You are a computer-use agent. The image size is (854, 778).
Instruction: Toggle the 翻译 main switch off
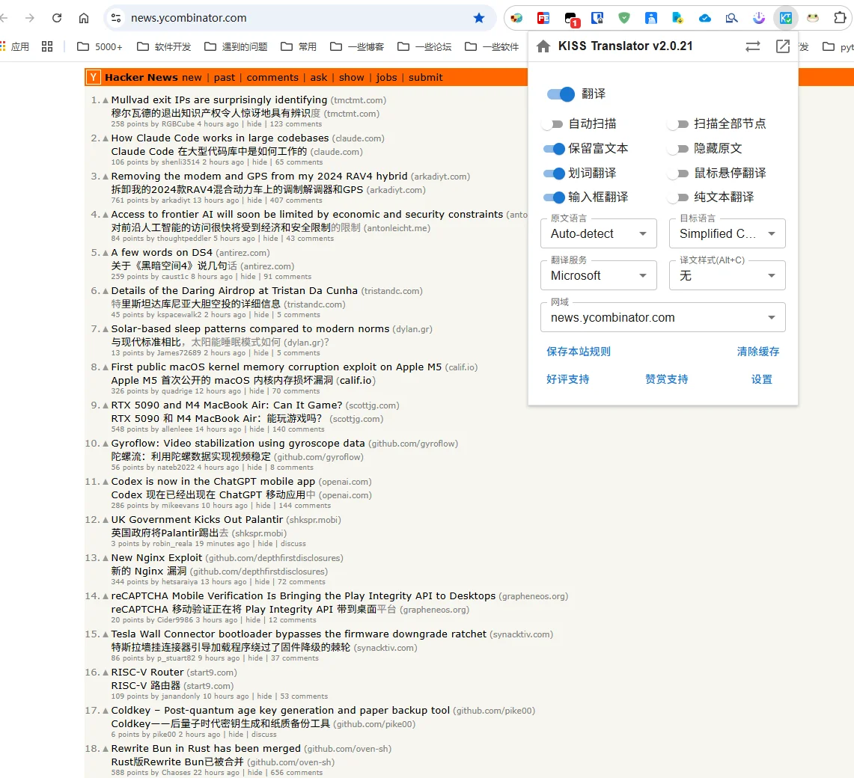(x=561, y=94)
